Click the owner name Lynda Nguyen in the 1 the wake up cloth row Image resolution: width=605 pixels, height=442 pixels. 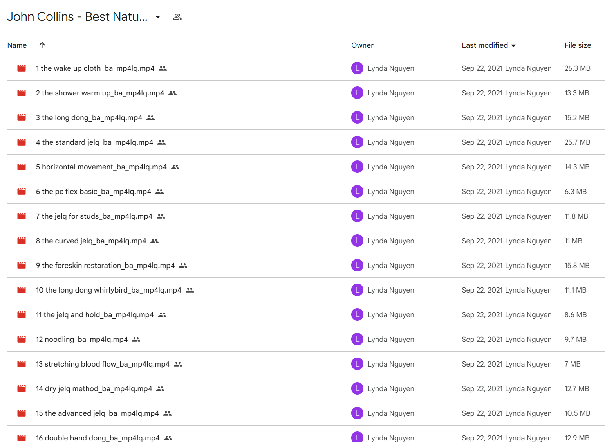pyautogui.click(x=391, y=68)
